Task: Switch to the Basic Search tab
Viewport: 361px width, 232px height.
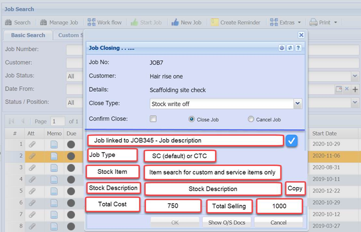Action: (28, 35)
